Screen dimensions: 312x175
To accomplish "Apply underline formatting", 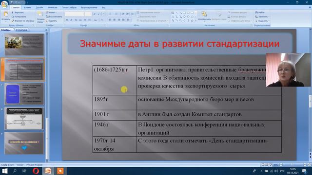I will [76, 20].
